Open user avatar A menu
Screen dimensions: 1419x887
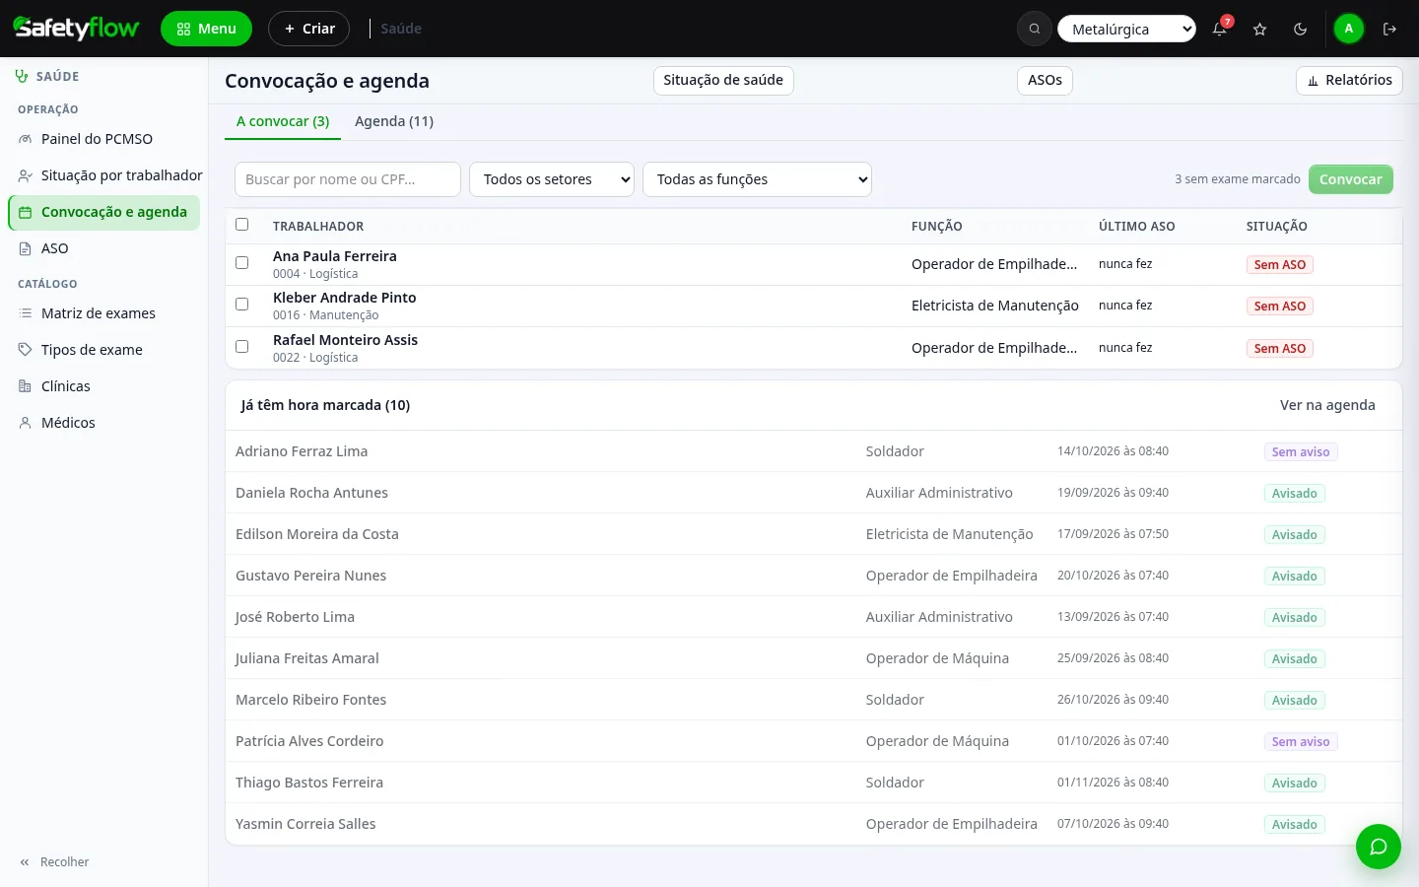coord(1348,29)
